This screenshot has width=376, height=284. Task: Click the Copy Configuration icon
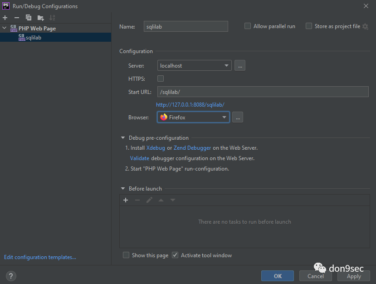coord(29,18)
